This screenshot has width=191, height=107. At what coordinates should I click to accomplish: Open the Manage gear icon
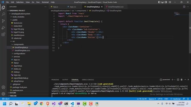point(3,94)
